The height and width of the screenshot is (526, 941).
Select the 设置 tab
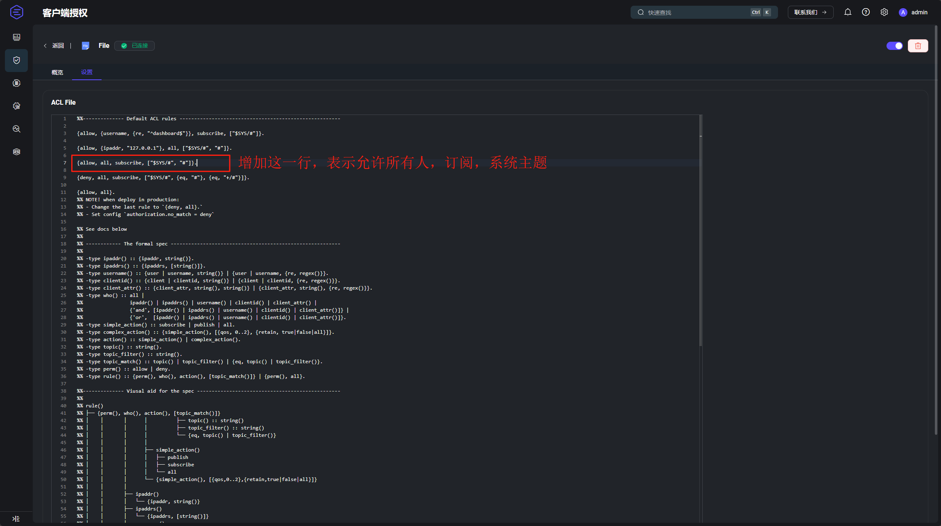tap(86, 72)
